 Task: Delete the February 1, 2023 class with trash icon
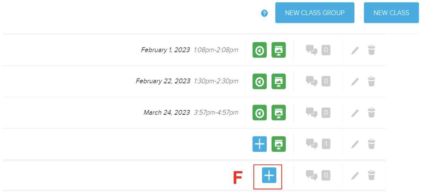tap(371, 50)
